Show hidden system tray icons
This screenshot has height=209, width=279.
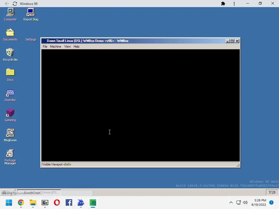point(231,202)
